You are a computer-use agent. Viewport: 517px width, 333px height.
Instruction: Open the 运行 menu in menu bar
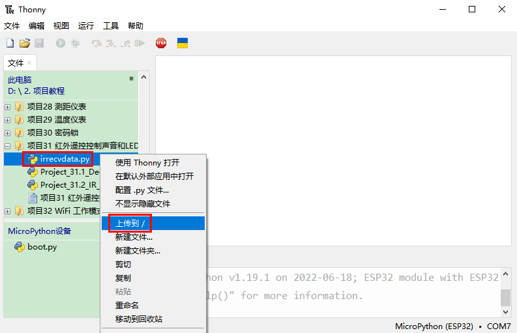click(86, 26)
